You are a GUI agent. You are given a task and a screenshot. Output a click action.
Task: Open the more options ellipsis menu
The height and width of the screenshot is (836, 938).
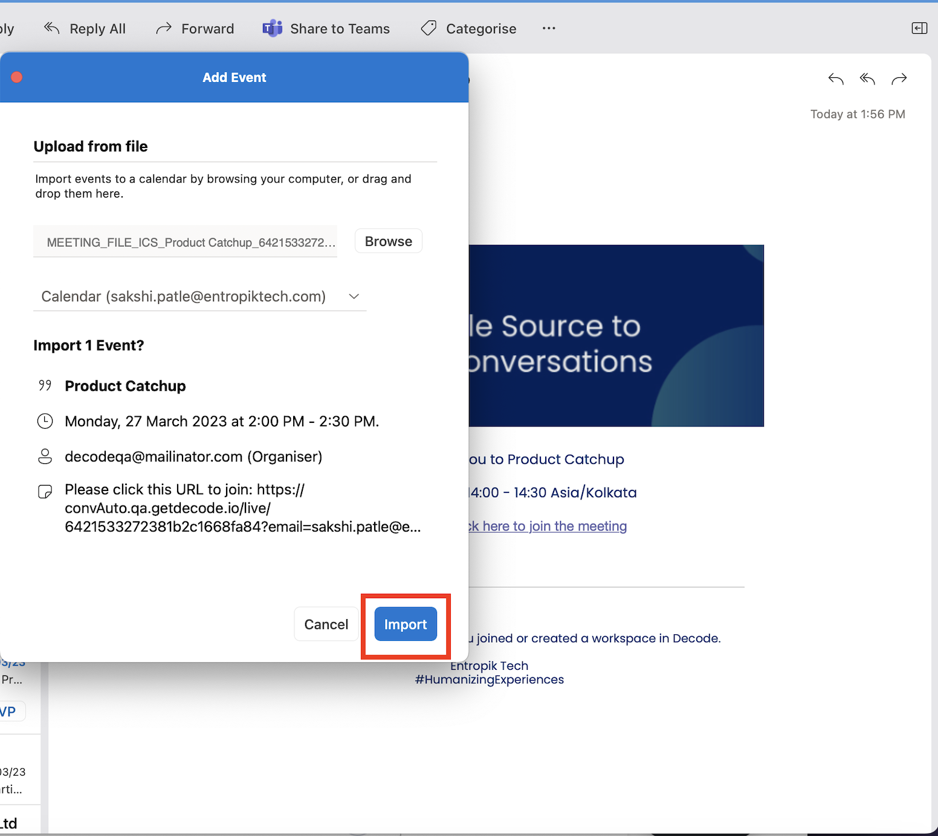point(548,28)
